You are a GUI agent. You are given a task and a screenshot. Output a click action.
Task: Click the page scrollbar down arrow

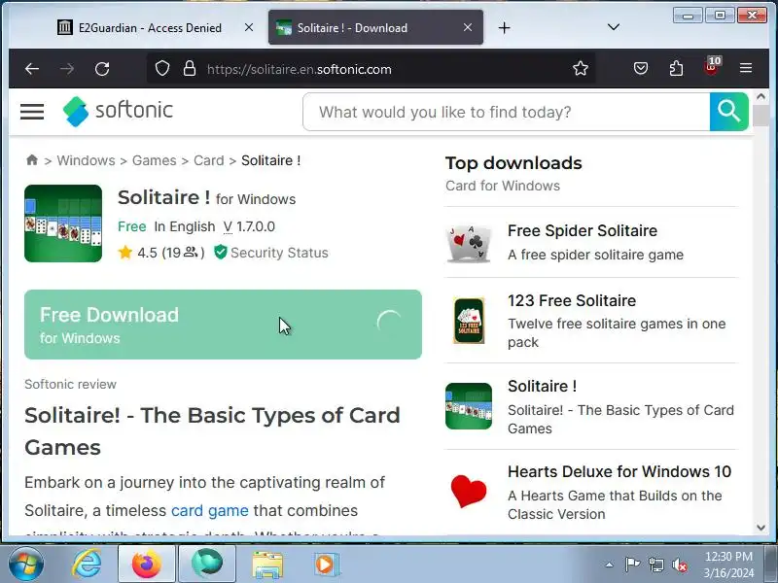tap(761, 528)
